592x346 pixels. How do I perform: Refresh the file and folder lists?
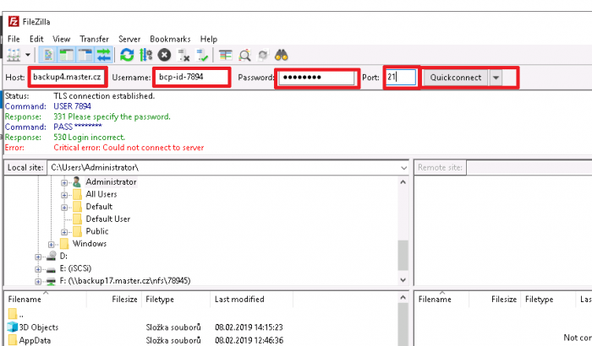point(127,56)
